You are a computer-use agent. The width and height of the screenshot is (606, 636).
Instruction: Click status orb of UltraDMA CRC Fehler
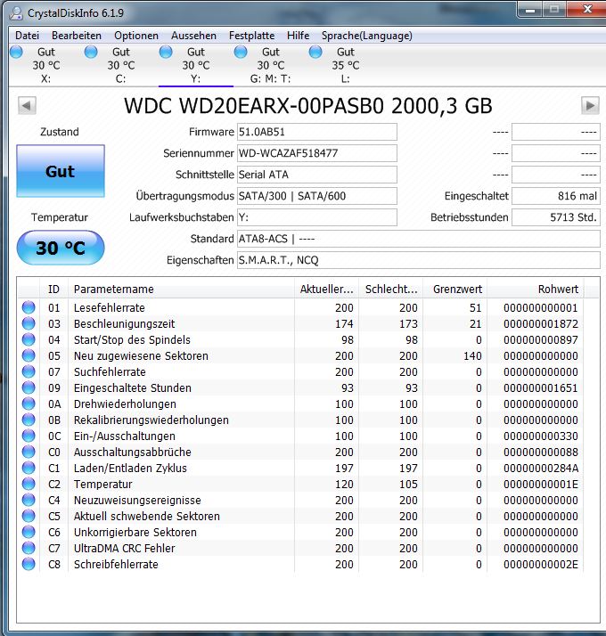(x=29, y=548)
